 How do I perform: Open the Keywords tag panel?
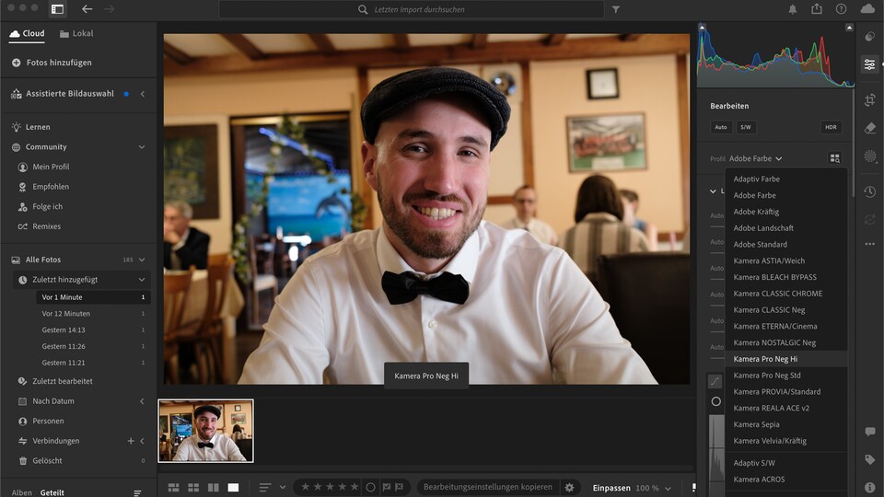click(x=869, y=459)
